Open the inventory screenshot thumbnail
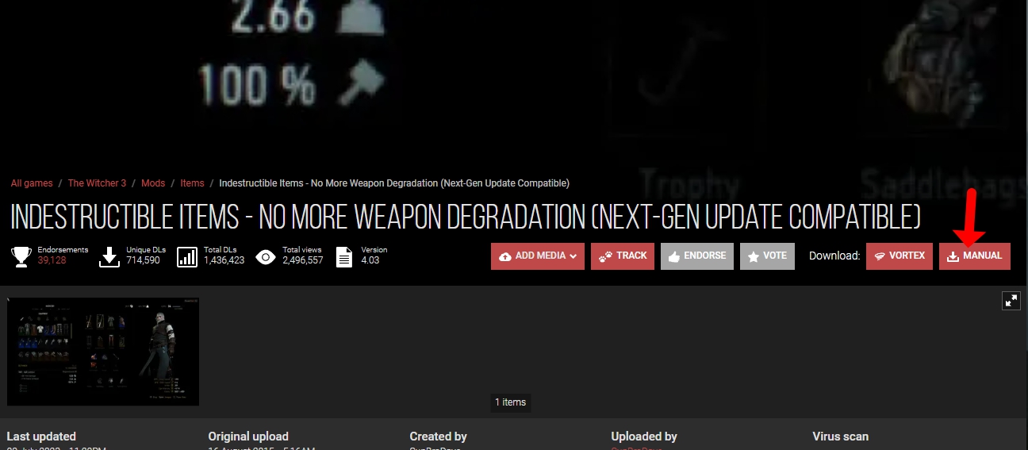1028x450 pixels. [103, 352]
